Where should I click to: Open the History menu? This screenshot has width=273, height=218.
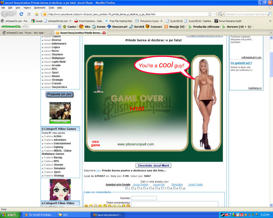[27, 7]
